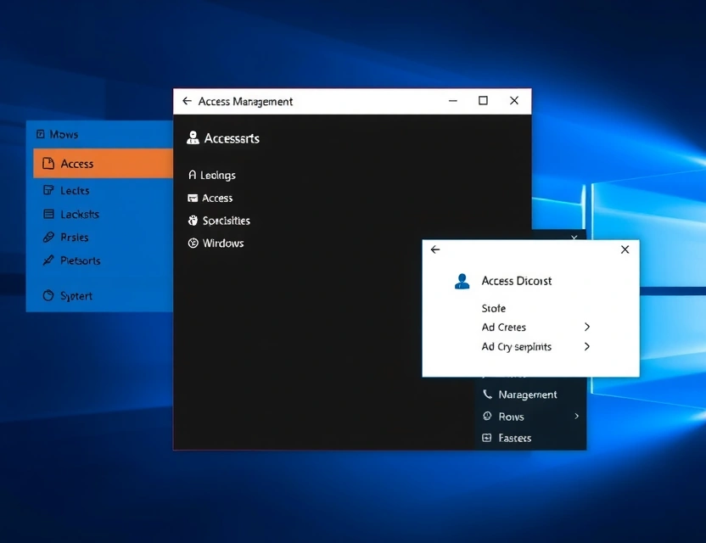Click the Ad Cry serplmits option
The width and height of the screenshot is (706, 543).
517,347
